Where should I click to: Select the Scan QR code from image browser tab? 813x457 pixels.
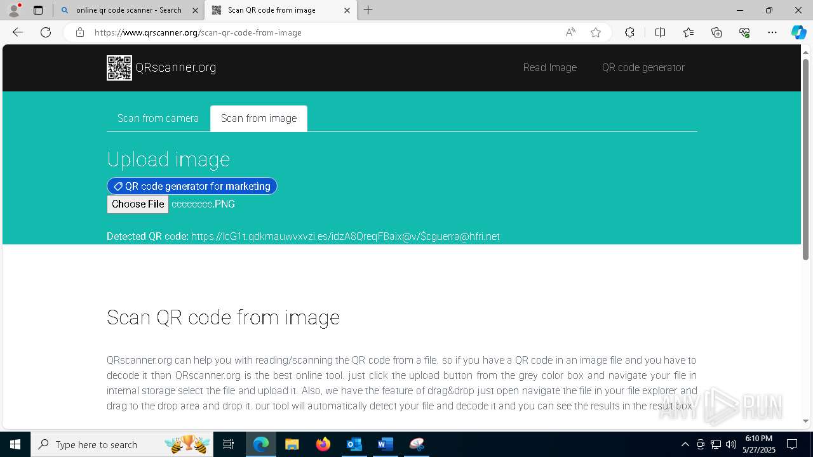pos(280,10)
